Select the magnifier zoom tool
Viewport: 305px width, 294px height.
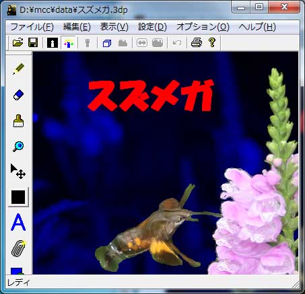[x=18, y=147]
